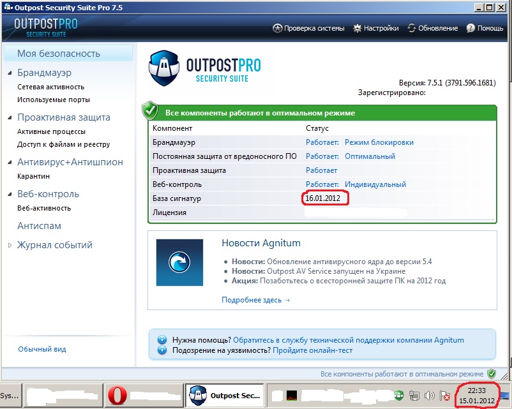Open Используемые порты

click(54, 100)
